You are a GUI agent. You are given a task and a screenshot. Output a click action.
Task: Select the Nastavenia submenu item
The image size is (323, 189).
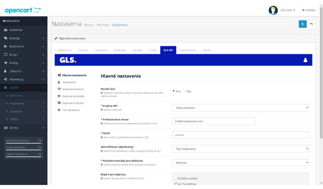[24, 95]
